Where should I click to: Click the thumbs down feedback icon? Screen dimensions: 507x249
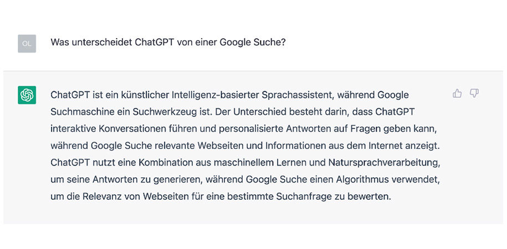click(x=474, y=94)
